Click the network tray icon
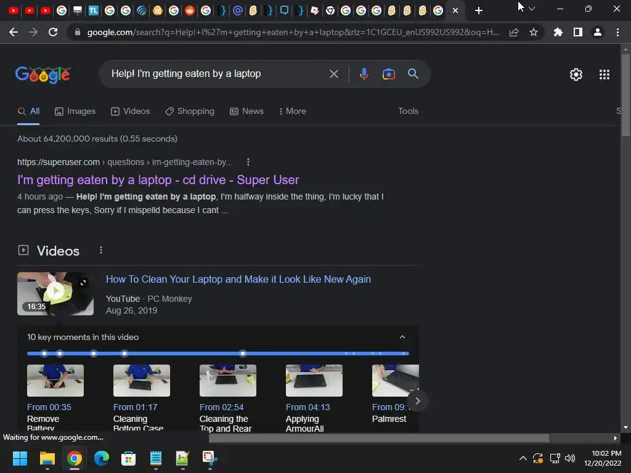The image size is (631, 473). coord(555,458)
